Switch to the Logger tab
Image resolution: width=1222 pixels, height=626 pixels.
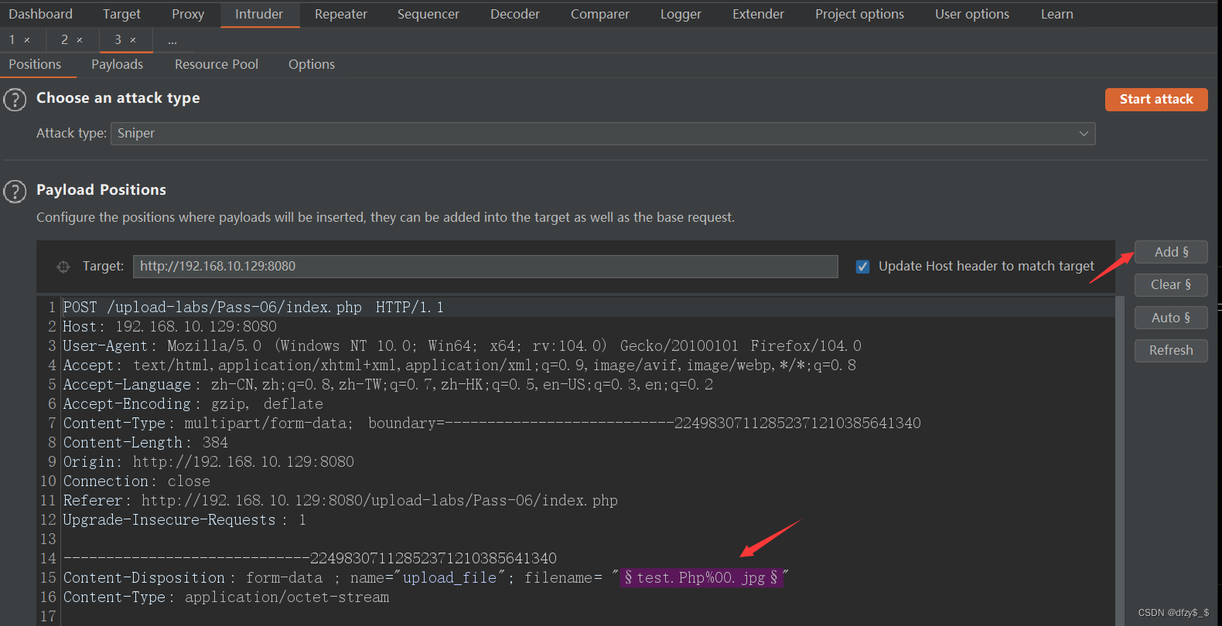(681, 14)
